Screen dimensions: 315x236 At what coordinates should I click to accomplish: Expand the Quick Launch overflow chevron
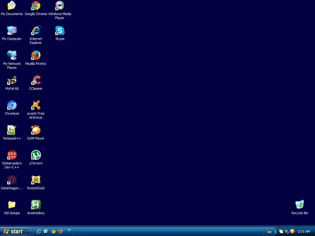click(69, 230)
